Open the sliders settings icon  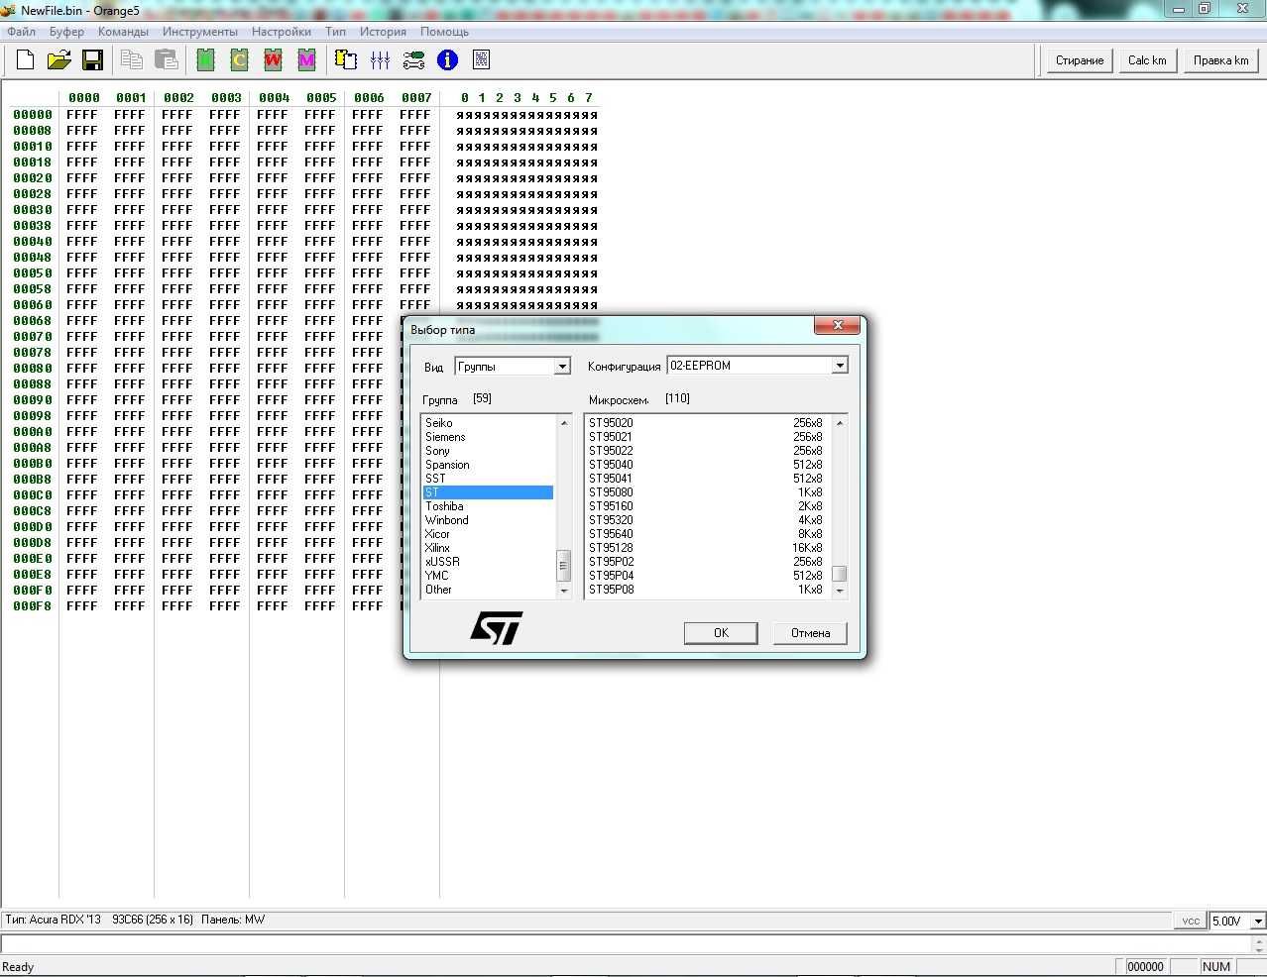point(380,60)
